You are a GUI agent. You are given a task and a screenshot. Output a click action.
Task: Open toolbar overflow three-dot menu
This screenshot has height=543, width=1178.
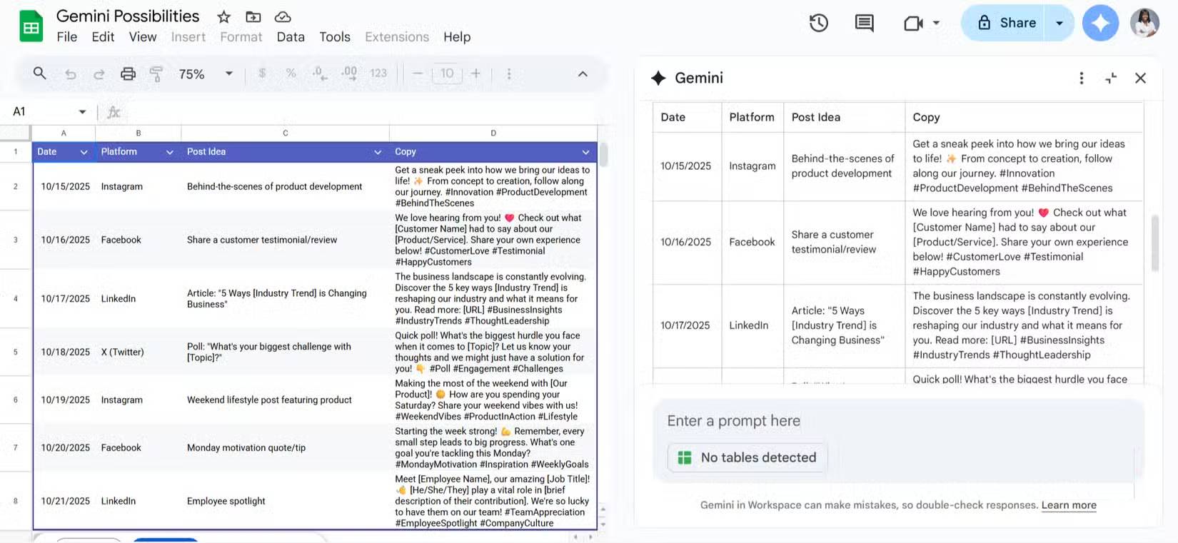pos(509,73)
